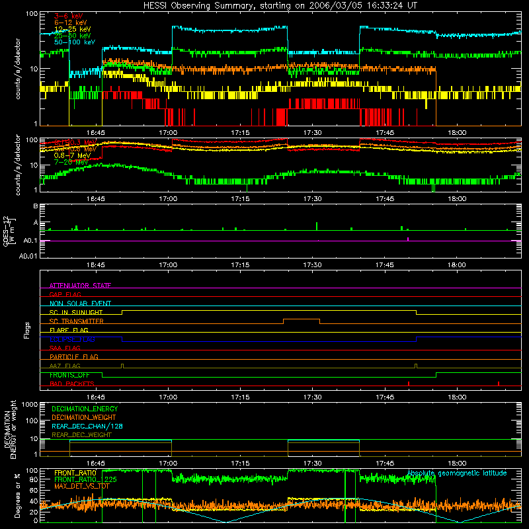Click the FRONT_RATIO_1225 legend label
The image size is (529, 529).
click(x=85, y=479)
